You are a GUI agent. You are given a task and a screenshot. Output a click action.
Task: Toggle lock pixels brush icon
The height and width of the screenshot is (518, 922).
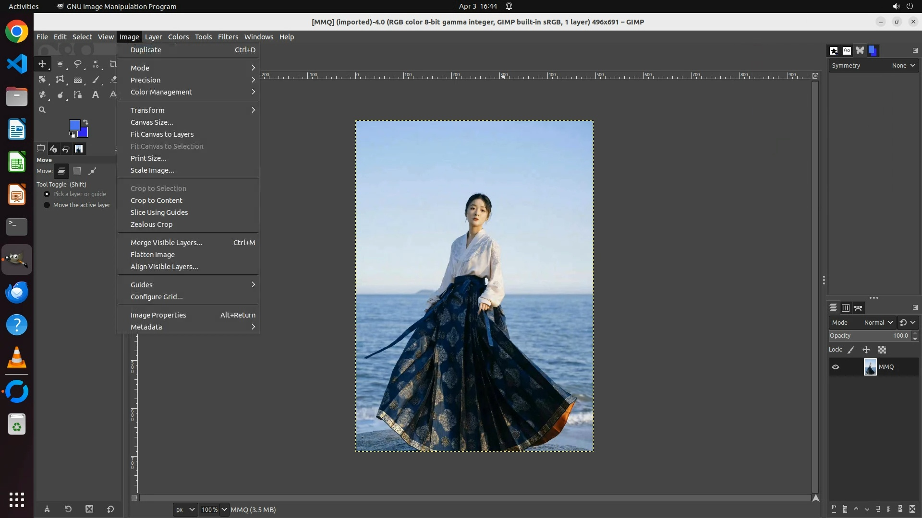point(851,350)
